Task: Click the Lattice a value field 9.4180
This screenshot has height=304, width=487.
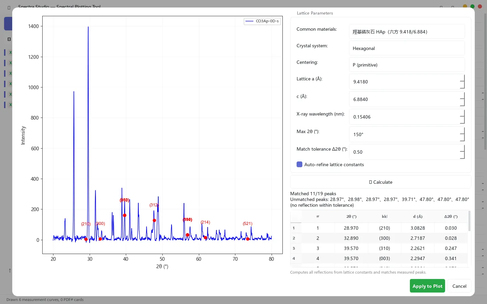Action: click(404, 82)
